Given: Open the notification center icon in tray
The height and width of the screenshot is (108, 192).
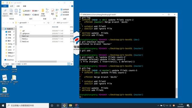Looking at the screenshot, I should coord(188,105).
